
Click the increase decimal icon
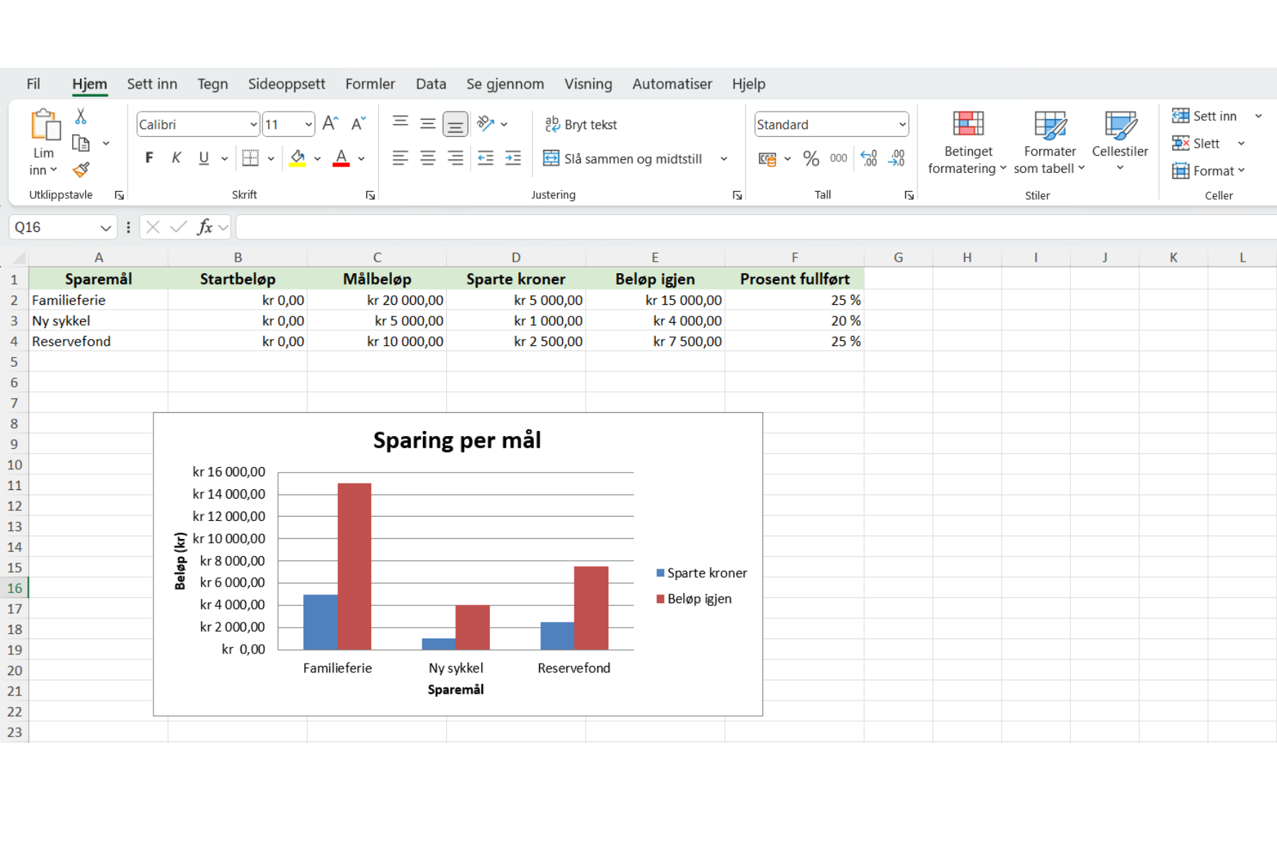point(869,159)
